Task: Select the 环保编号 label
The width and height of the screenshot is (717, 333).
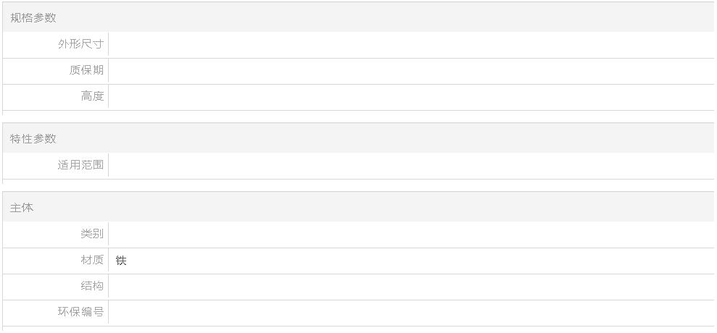Action: click(x=80, y=312)
